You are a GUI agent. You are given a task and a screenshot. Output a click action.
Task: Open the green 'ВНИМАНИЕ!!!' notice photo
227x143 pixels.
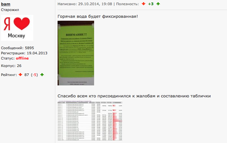point(76,53)
